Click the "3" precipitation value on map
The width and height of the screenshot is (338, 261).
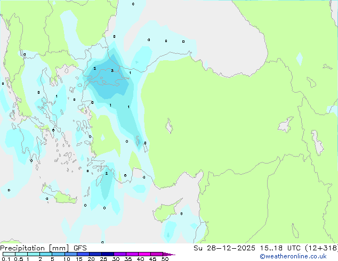[x=112, y=70]
